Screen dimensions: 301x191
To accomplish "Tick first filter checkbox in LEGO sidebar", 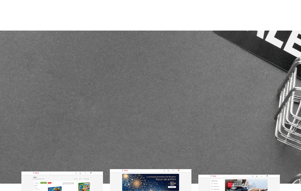I will coord(34,187).
